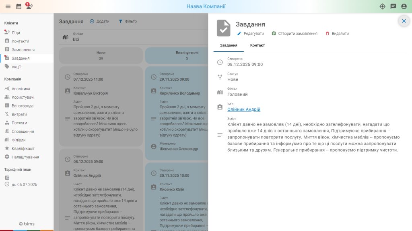Click the text lines icon beside Зміст

220,135
